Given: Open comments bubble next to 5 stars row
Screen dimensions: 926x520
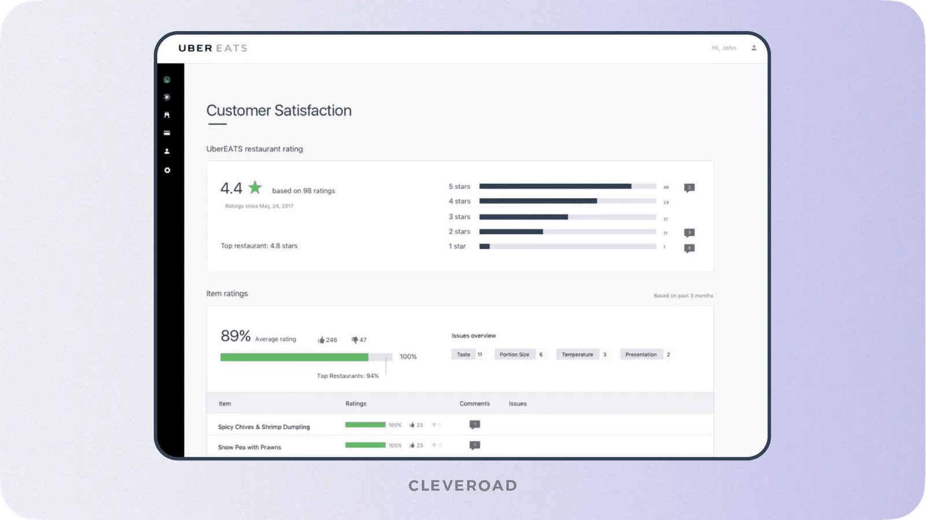Looking at the screenshot, I should 689,187.
